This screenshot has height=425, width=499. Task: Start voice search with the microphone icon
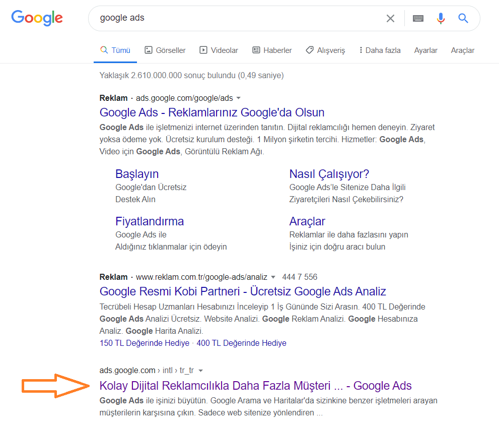pos(441,19)
